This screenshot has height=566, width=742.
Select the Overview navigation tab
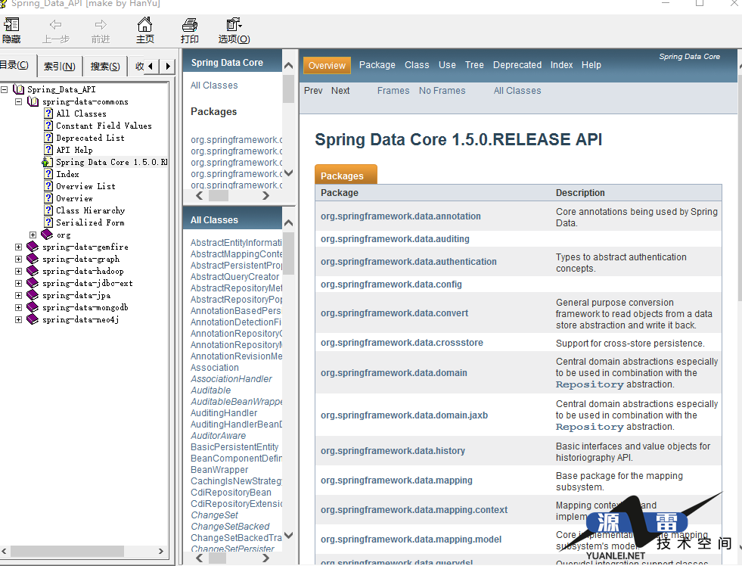point(327,65)
